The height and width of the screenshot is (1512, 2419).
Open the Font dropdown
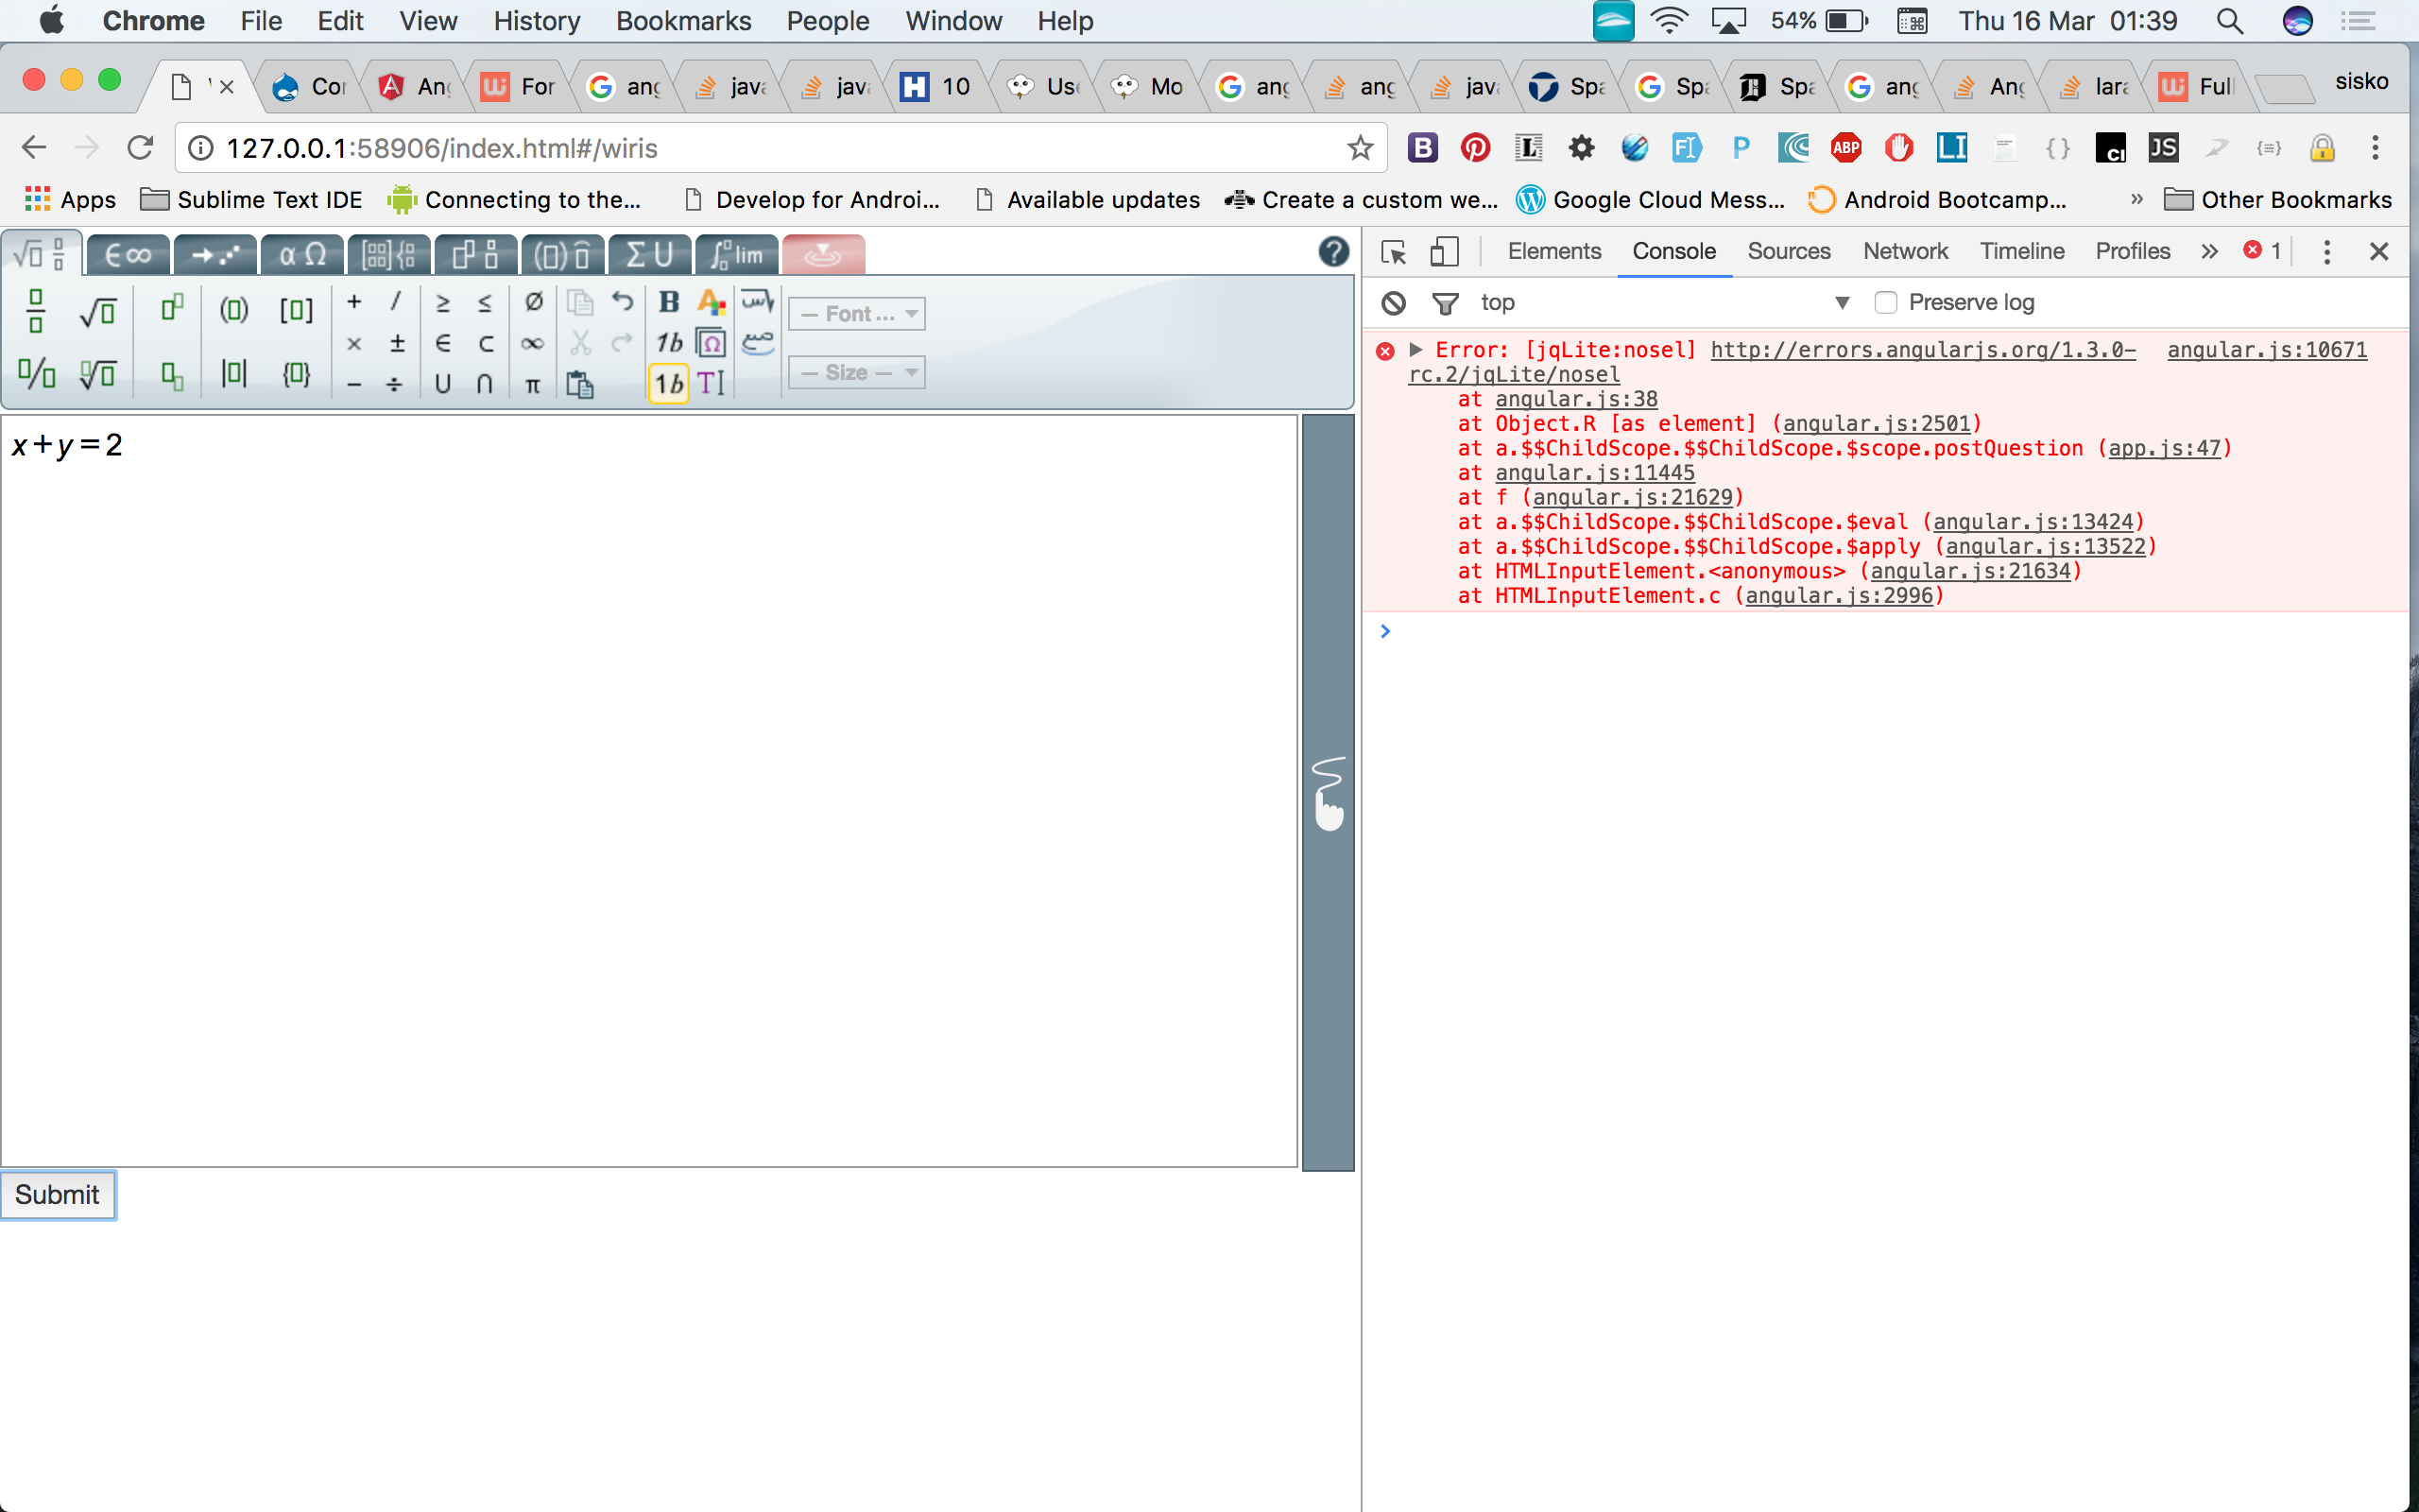point(858,314)
